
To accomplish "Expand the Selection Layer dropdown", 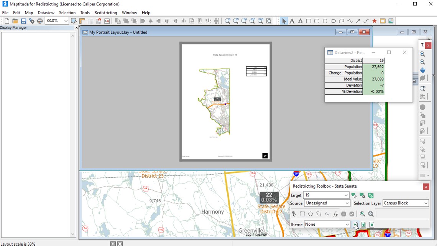I will pyautogui.click(x=426, y=203).
